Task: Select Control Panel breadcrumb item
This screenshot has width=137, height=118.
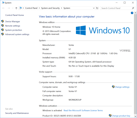Action: [x=31, y=8]
